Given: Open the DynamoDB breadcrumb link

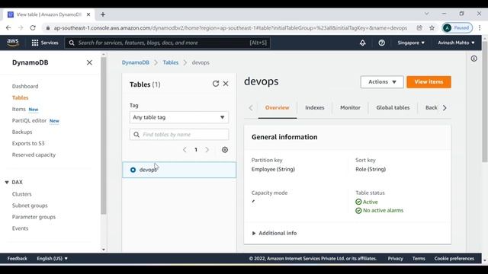Looking at the screenshot, I should click(x=136, y=62).
